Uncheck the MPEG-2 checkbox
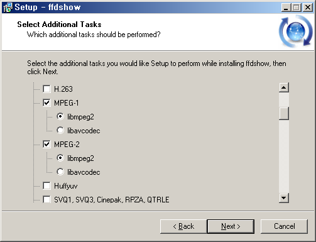The image size is (316, 242). point(46,144)
